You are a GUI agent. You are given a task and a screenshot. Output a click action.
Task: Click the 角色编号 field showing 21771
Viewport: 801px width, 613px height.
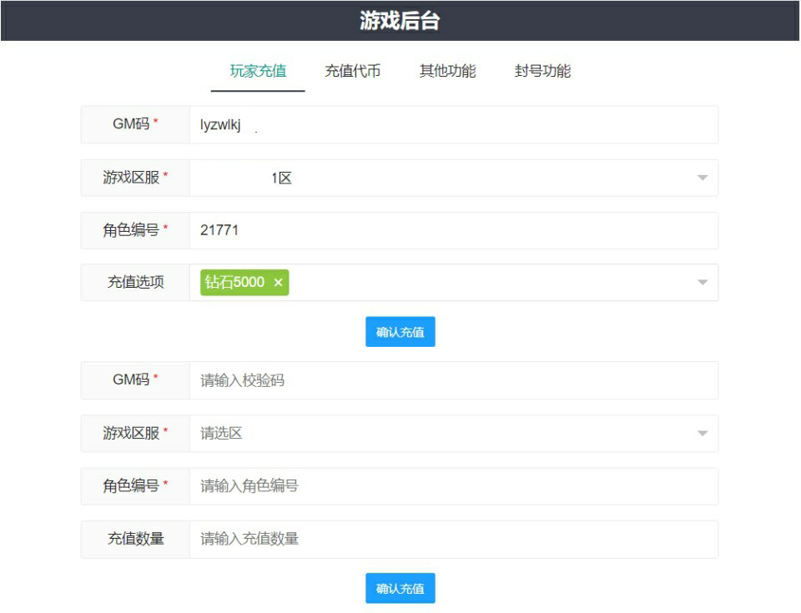click(x=454, y=231)
